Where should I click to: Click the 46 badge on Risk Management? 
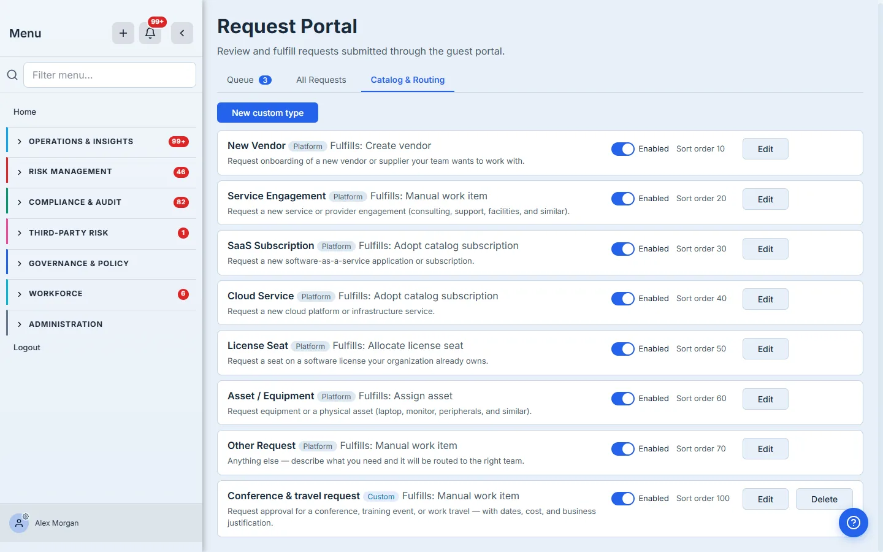click(181, 172)
